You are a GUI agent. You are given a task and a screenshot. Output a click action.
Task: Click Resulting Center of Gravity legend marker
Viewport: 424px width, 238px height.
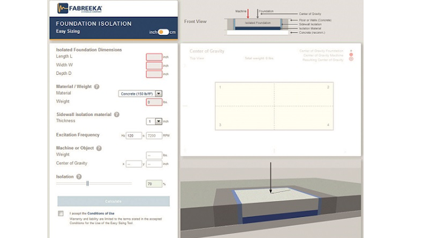click(351, 59)
